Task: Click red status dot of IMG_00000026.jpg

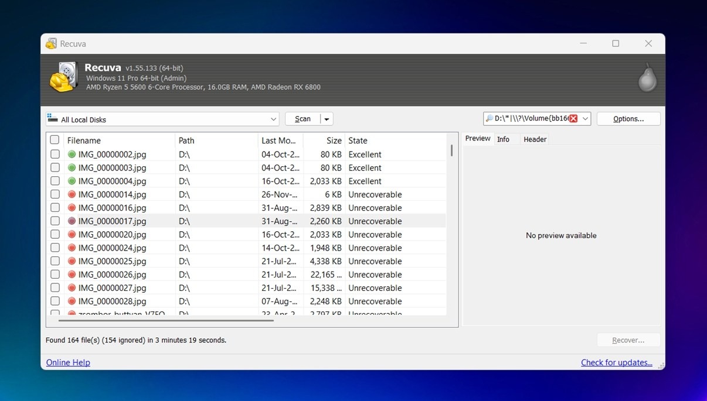Action: 72,275
